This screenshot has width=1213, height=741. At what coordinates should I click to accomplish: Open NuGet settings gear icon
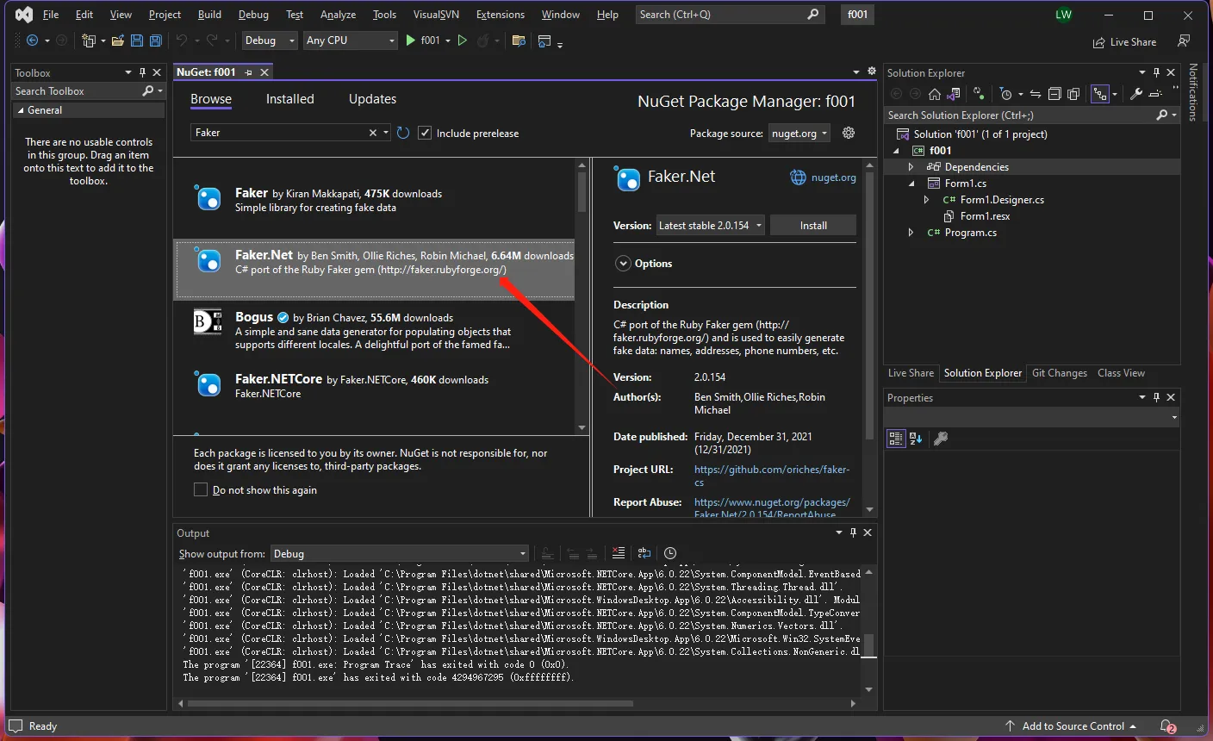tap(849, 133)
